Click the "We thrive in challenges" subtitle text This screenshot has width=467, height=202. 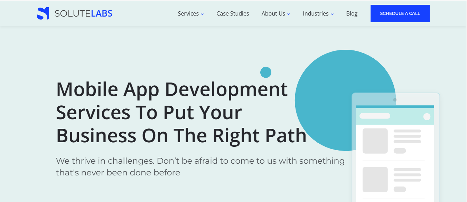pyautogui.click(x=200, y=166)
